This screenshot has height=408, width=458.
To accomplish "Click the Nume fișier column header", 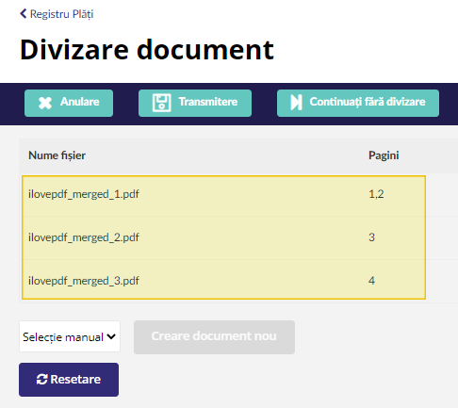I will pos(57,155).
